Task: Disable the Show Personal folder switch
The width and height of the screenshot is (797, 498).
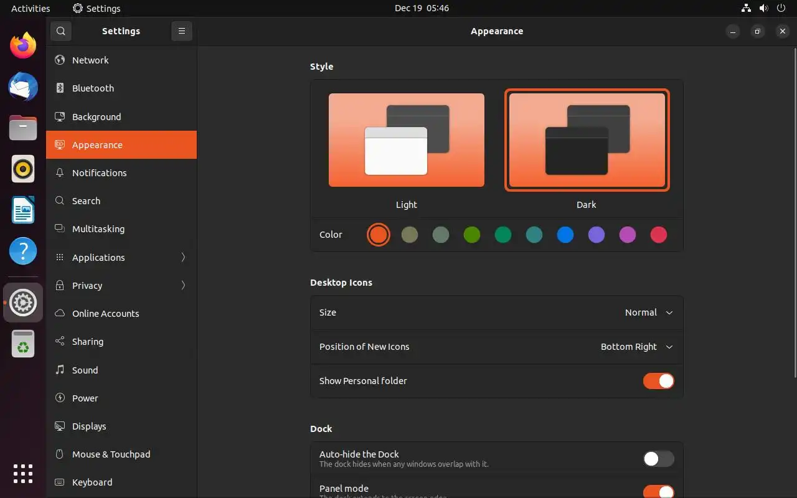Action: coord(659,381)
